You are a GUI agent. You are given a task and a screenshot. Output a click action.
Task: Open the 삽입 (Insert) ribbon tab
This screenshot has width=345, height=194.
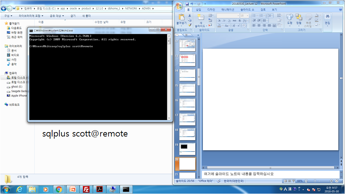199,9
